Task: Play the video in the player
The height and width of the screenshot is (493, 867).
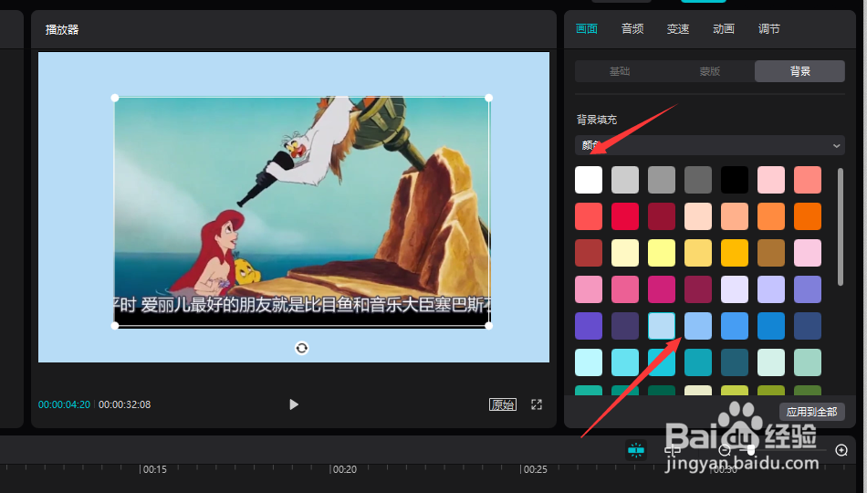Action: coord(294,404)
